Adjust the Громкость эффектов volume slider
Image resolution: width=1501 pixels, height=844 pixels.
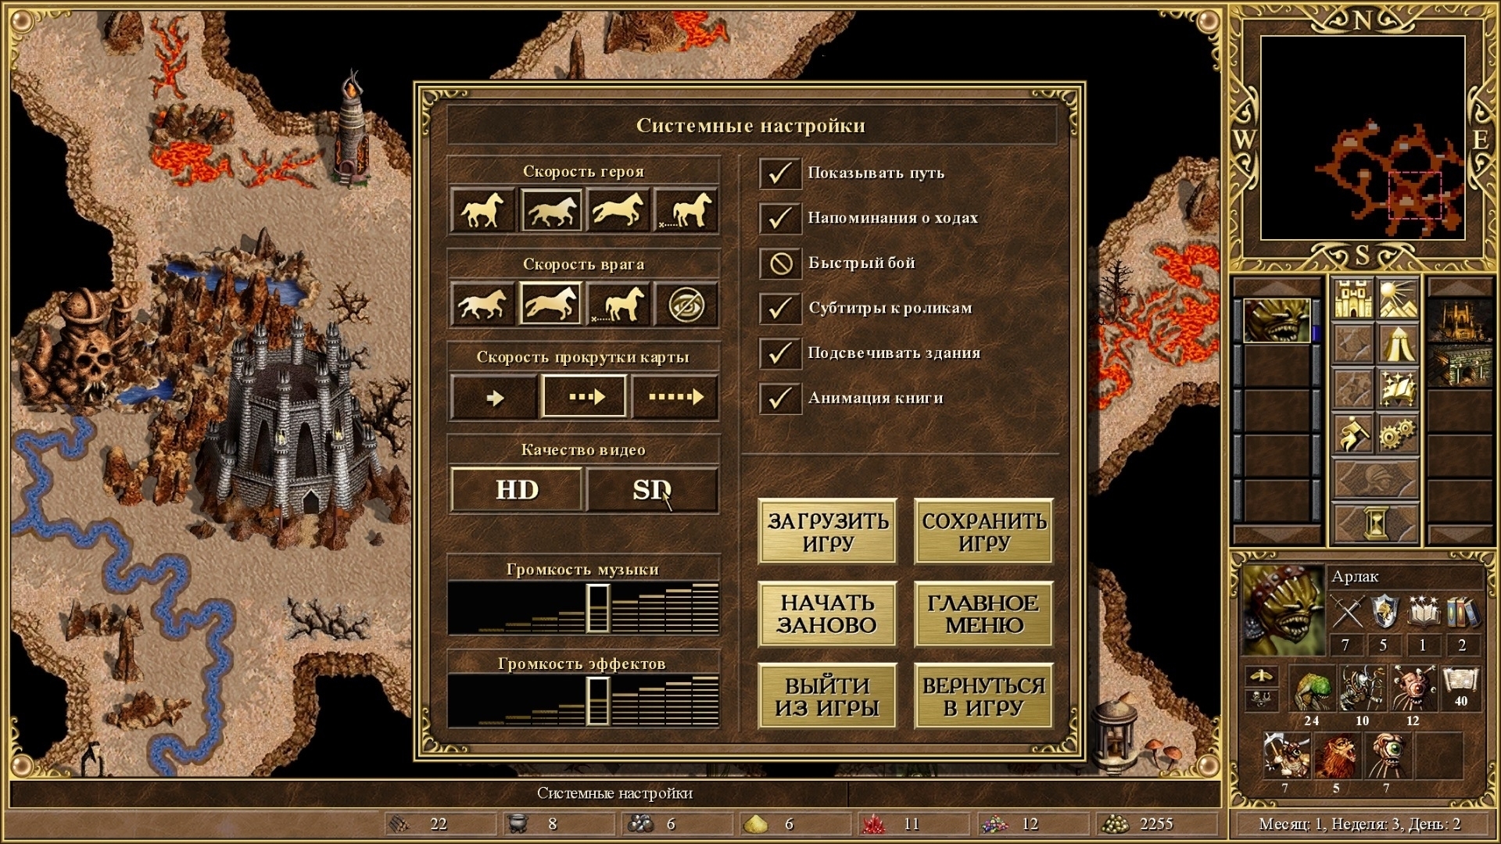tap(583, 701)
